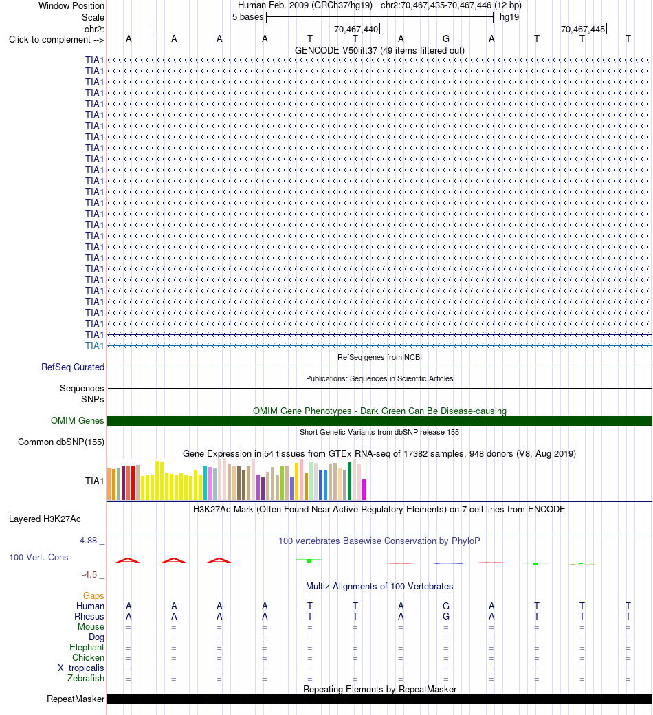
Task: Click the black RepeatMasker bar
Action: pos(379,699)
